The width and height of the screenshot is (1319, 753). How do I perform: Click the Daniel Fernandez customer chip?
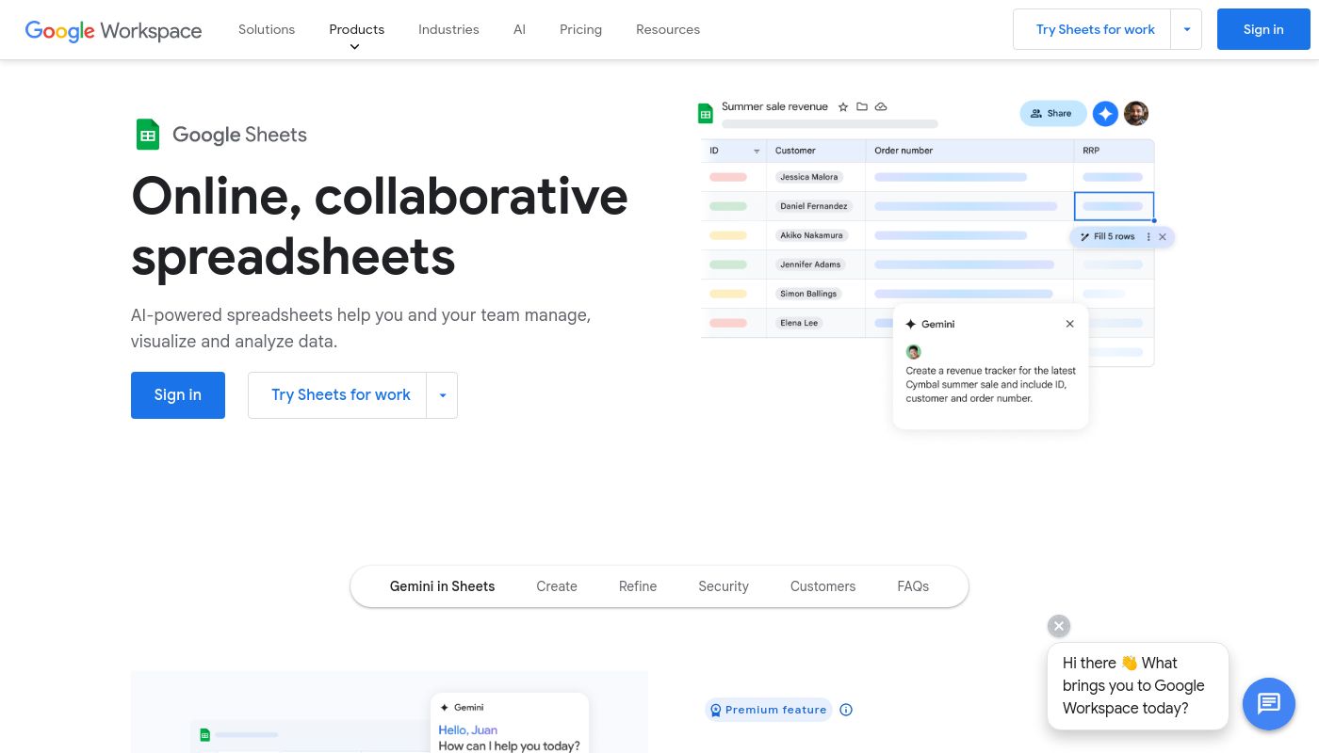[x=814, y=206]
